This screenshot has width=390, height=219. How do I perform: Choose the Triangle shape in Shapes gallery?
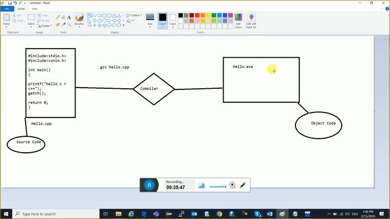click(119, 16)
